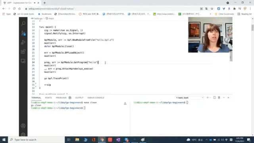Expand the hidden bookmarks overflow chevron
Viewport: 254px width, 143px height.
210,14
